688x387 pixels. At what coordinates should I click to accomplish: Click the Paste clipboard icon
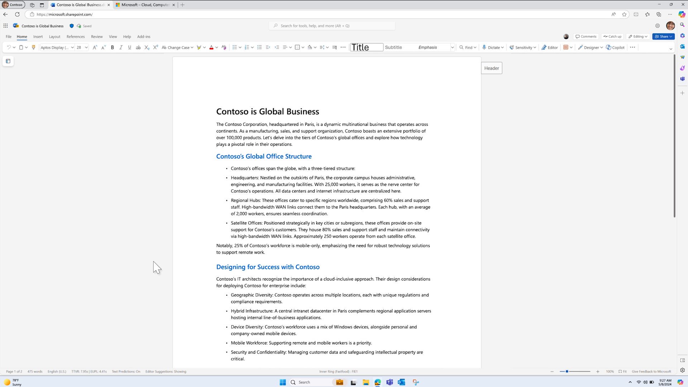point(21,47)
